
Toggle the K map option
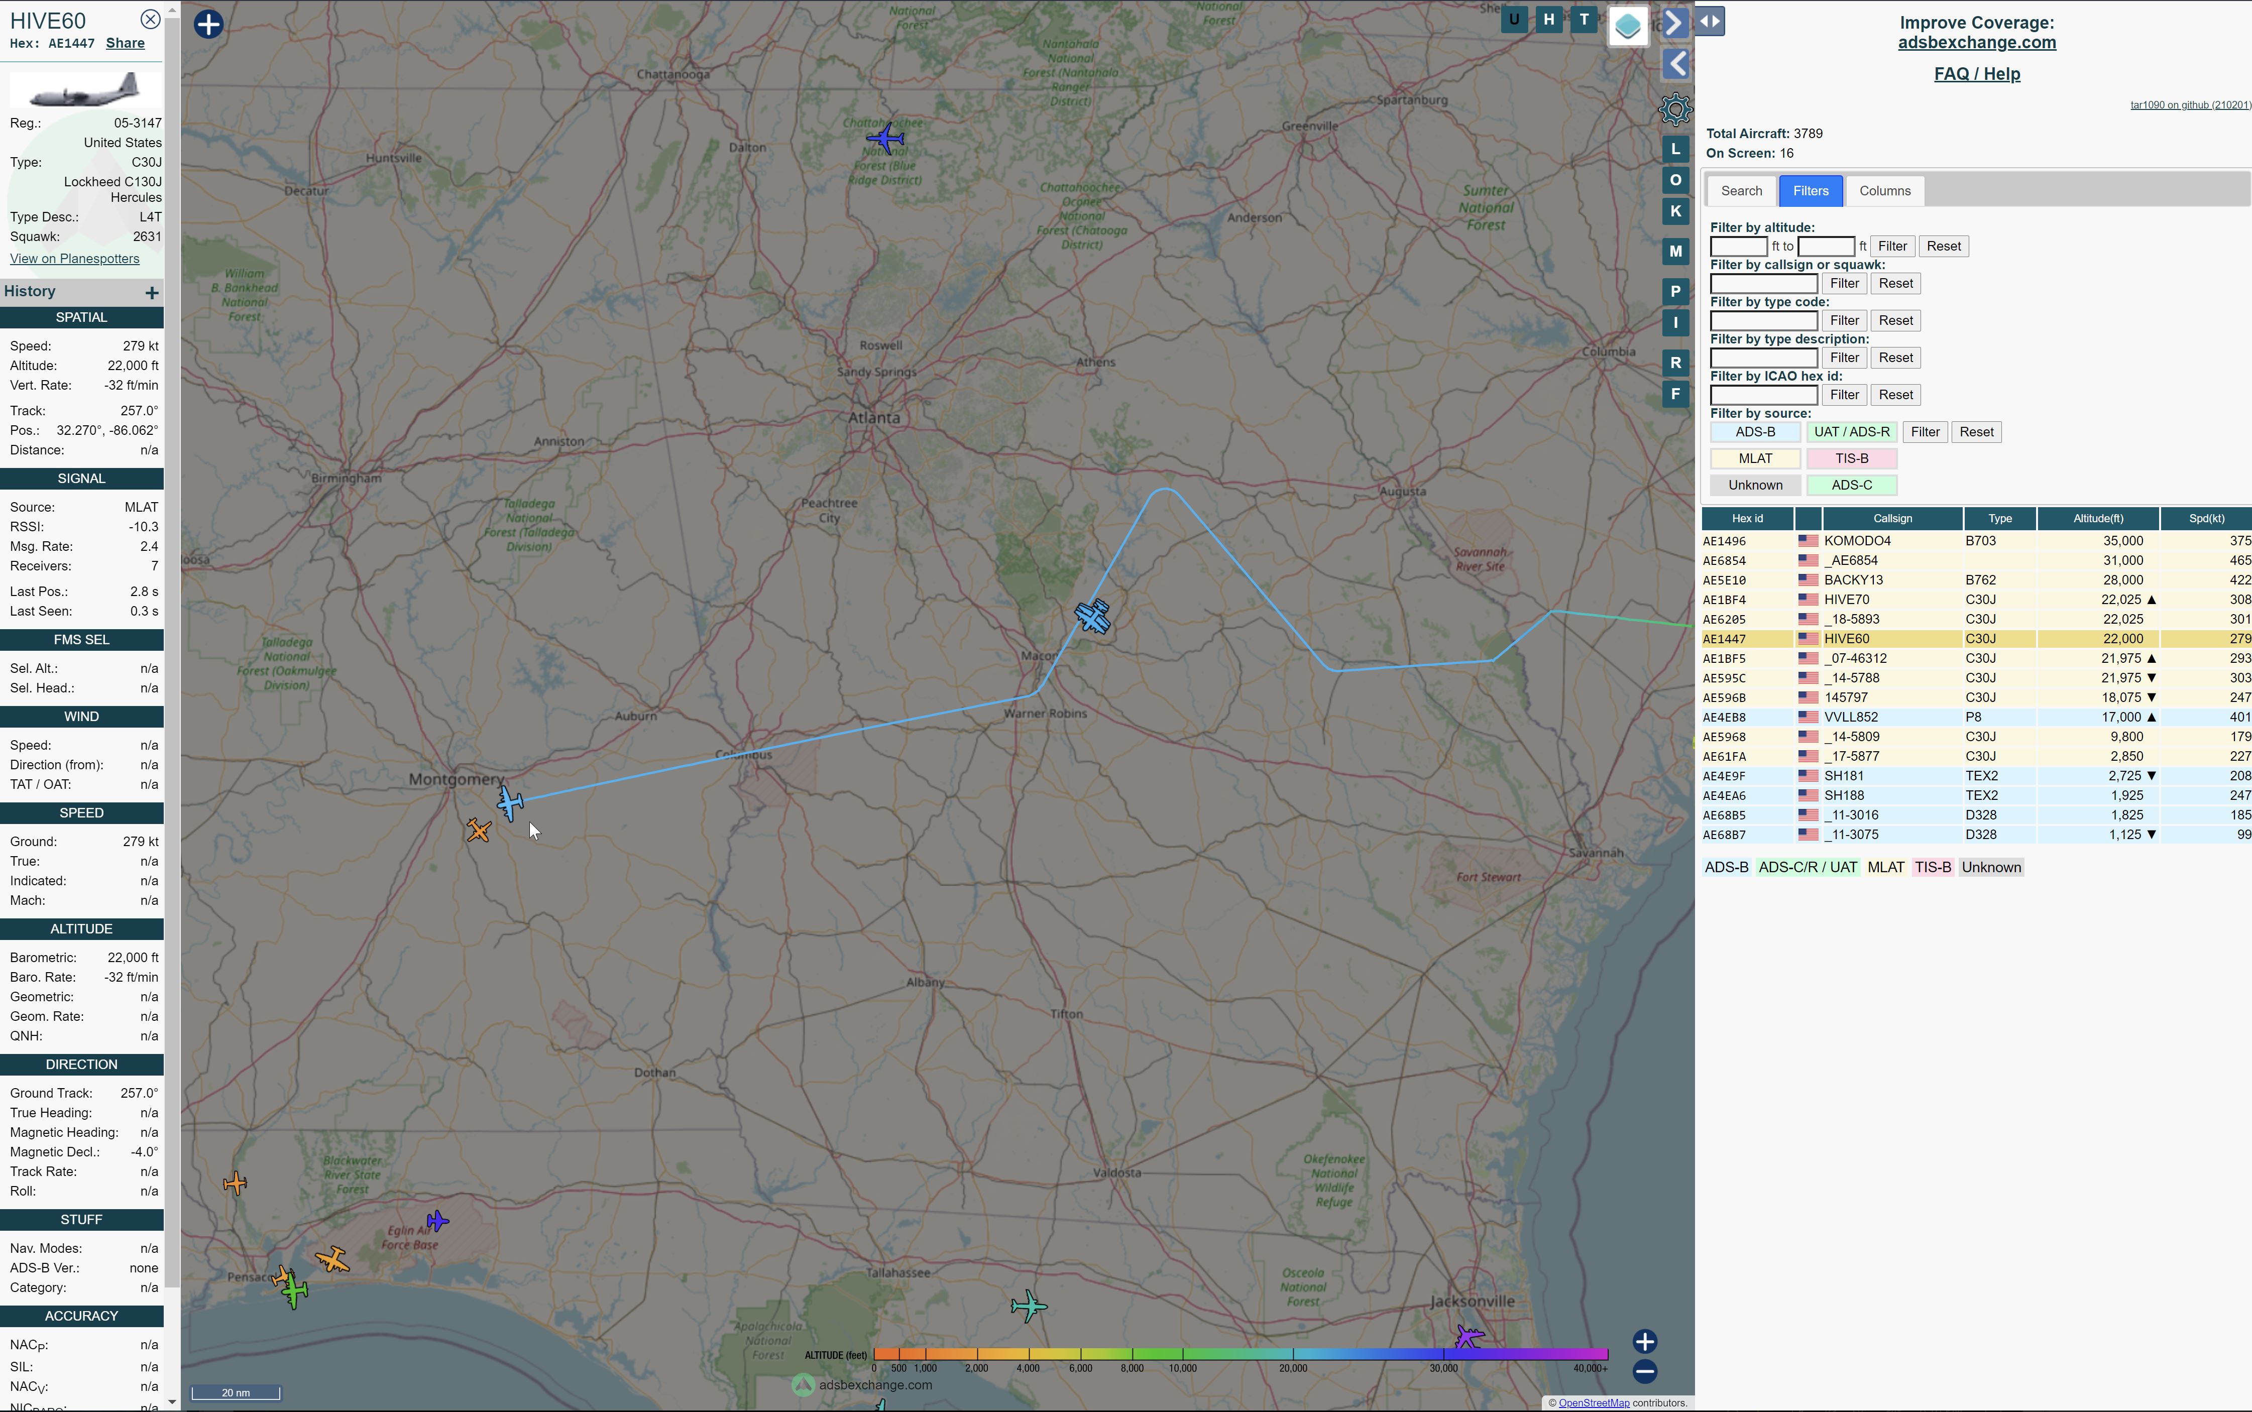pyautogui.click(x=1675, y=211)
